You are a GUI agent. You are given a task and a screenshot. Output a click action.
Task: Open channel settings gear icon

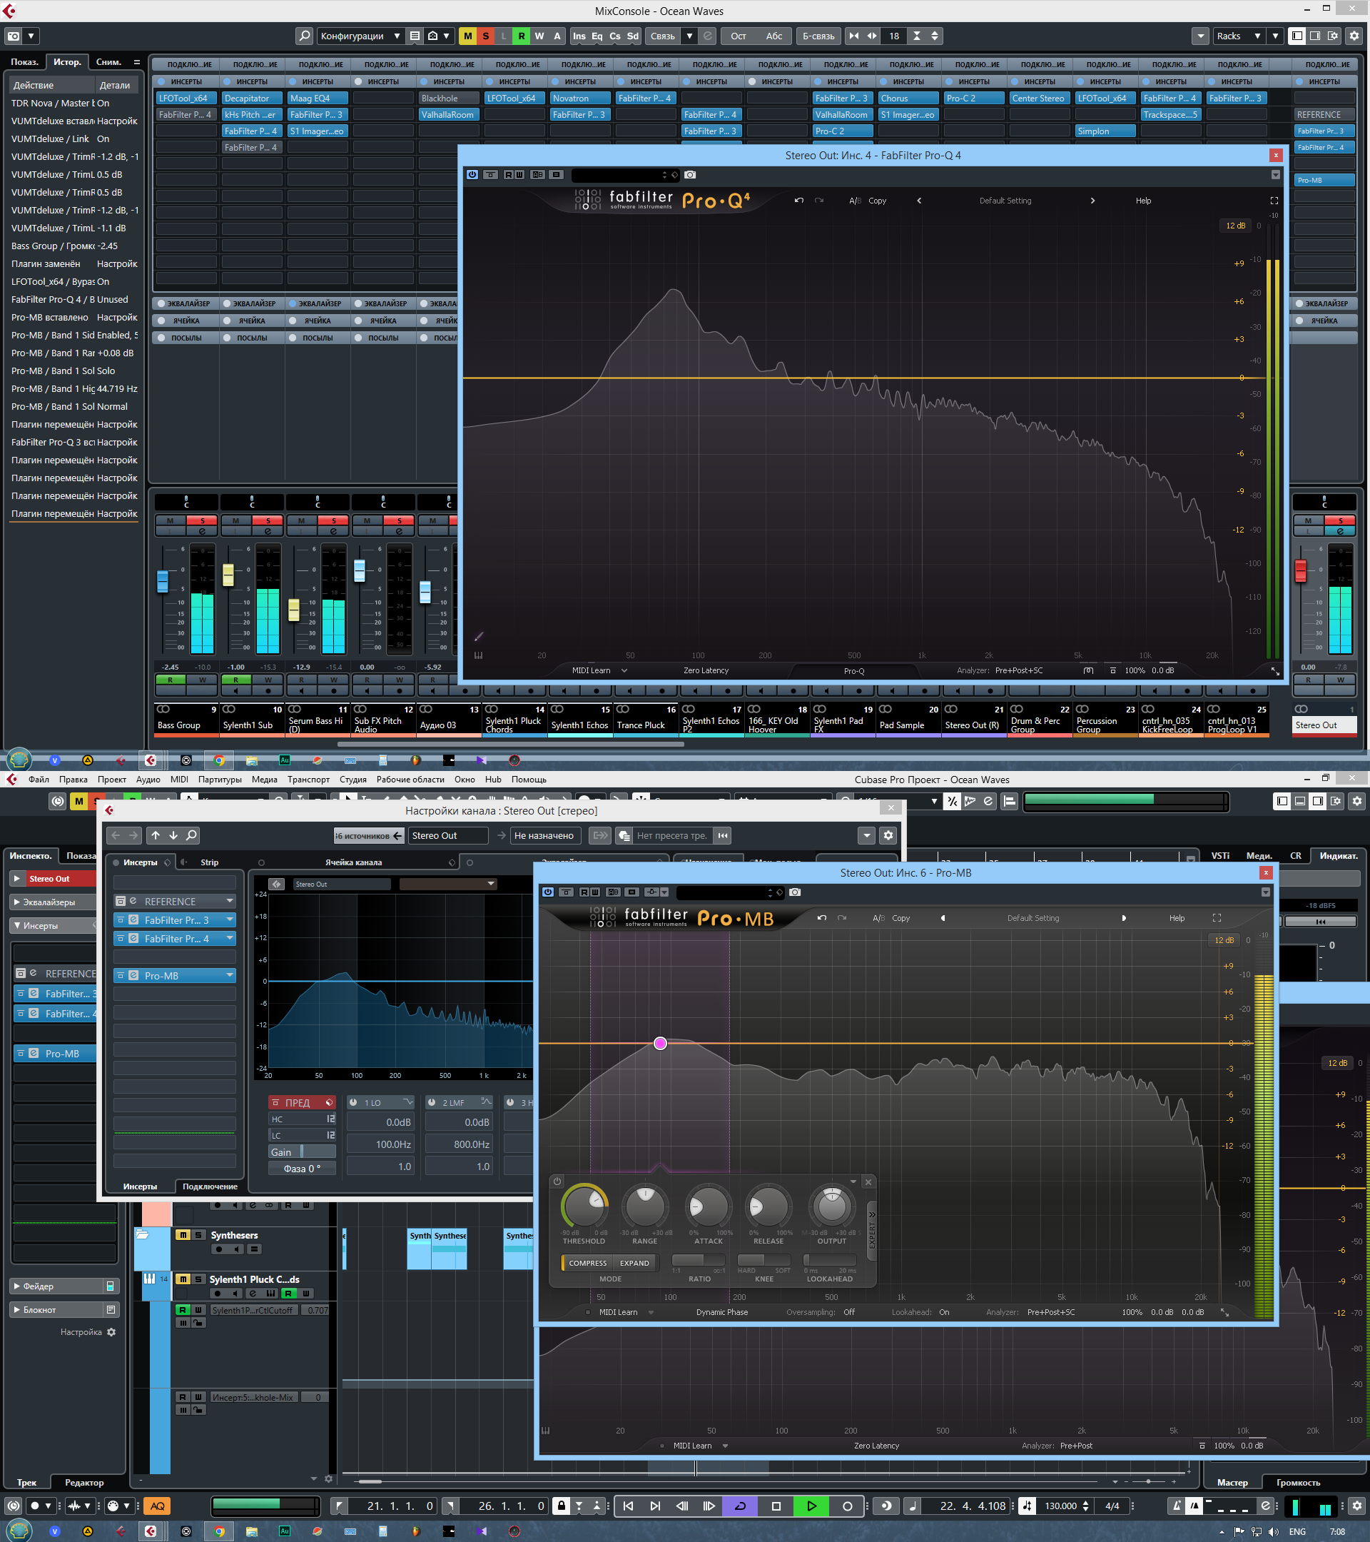point(888,835)
